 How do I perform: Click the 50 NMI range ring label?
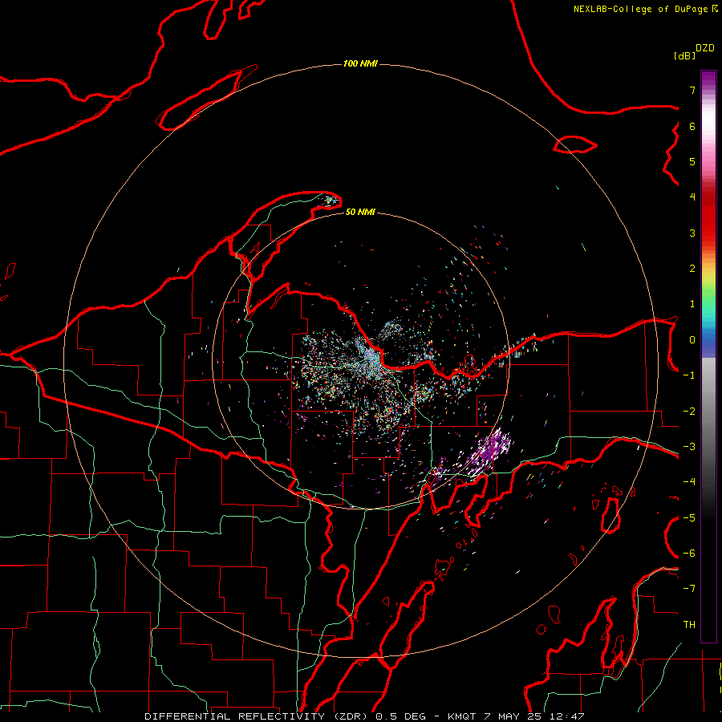[360, 212]
